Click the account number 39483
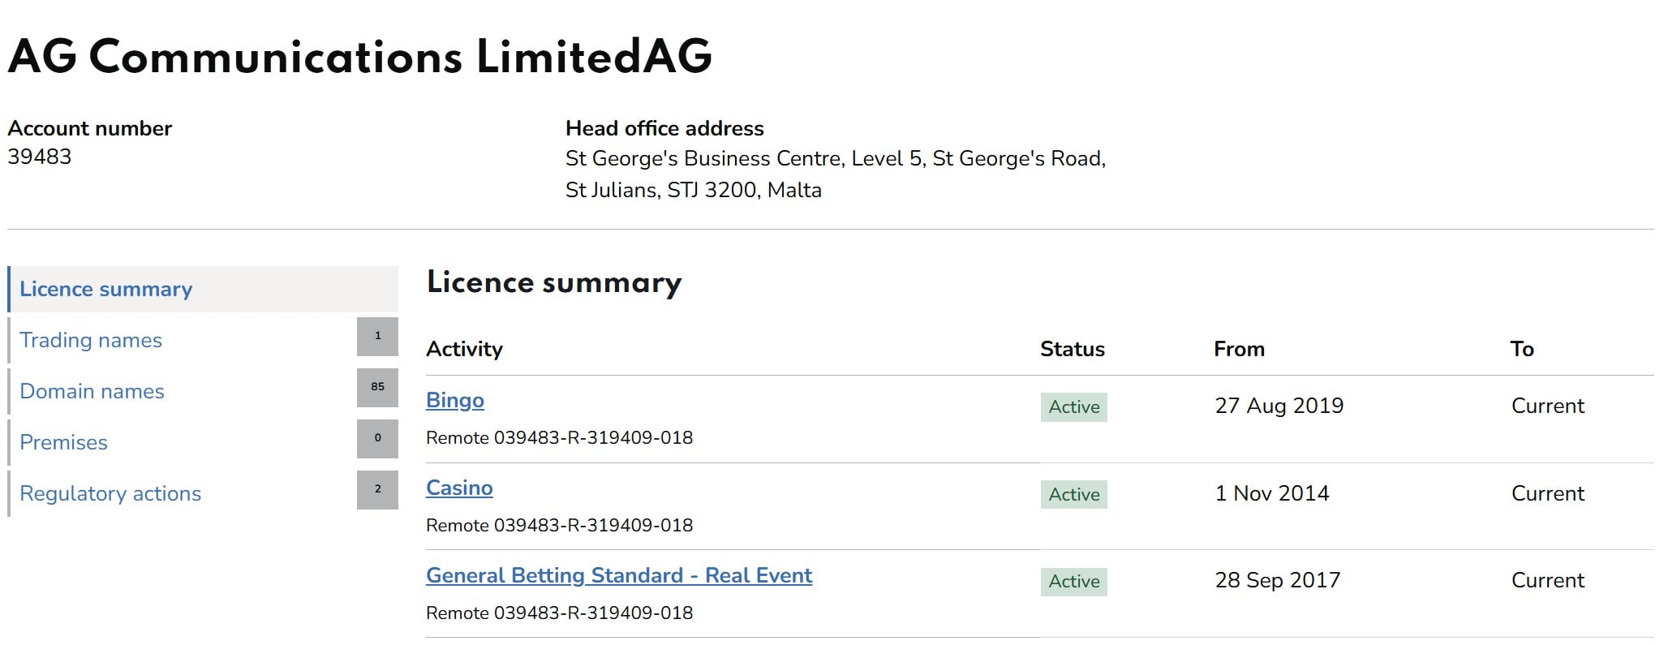 40,157
